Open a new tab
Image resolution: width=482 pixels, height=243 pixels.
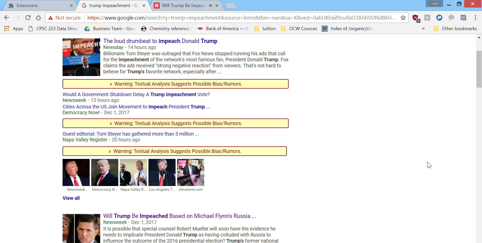231,6
